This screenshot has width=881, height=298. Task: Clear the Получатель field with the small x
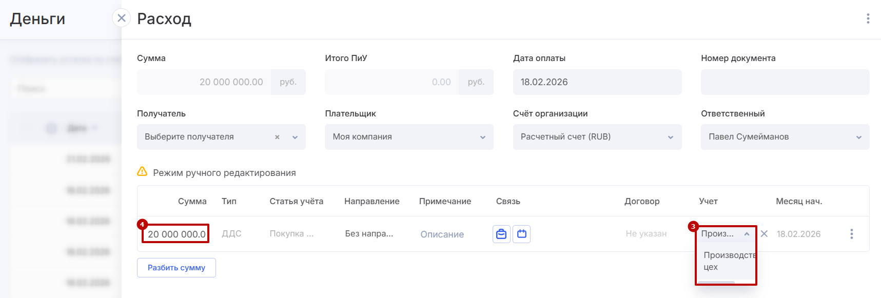pos(277,137)
